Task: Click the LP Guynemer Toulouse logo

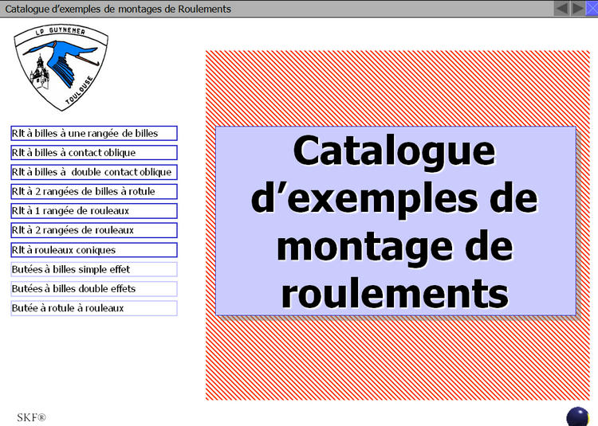Action: 61,68
